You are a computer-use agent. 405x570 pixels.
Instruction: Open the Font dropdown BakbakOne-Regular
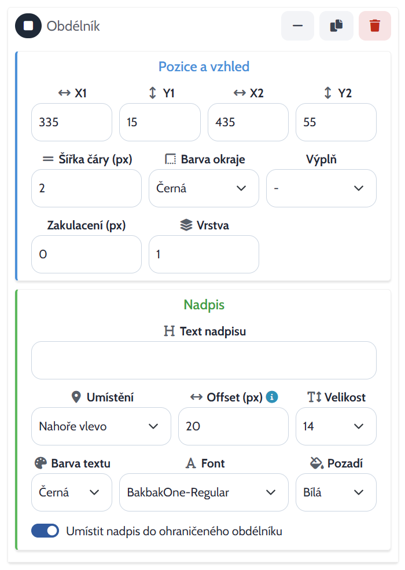204,492
